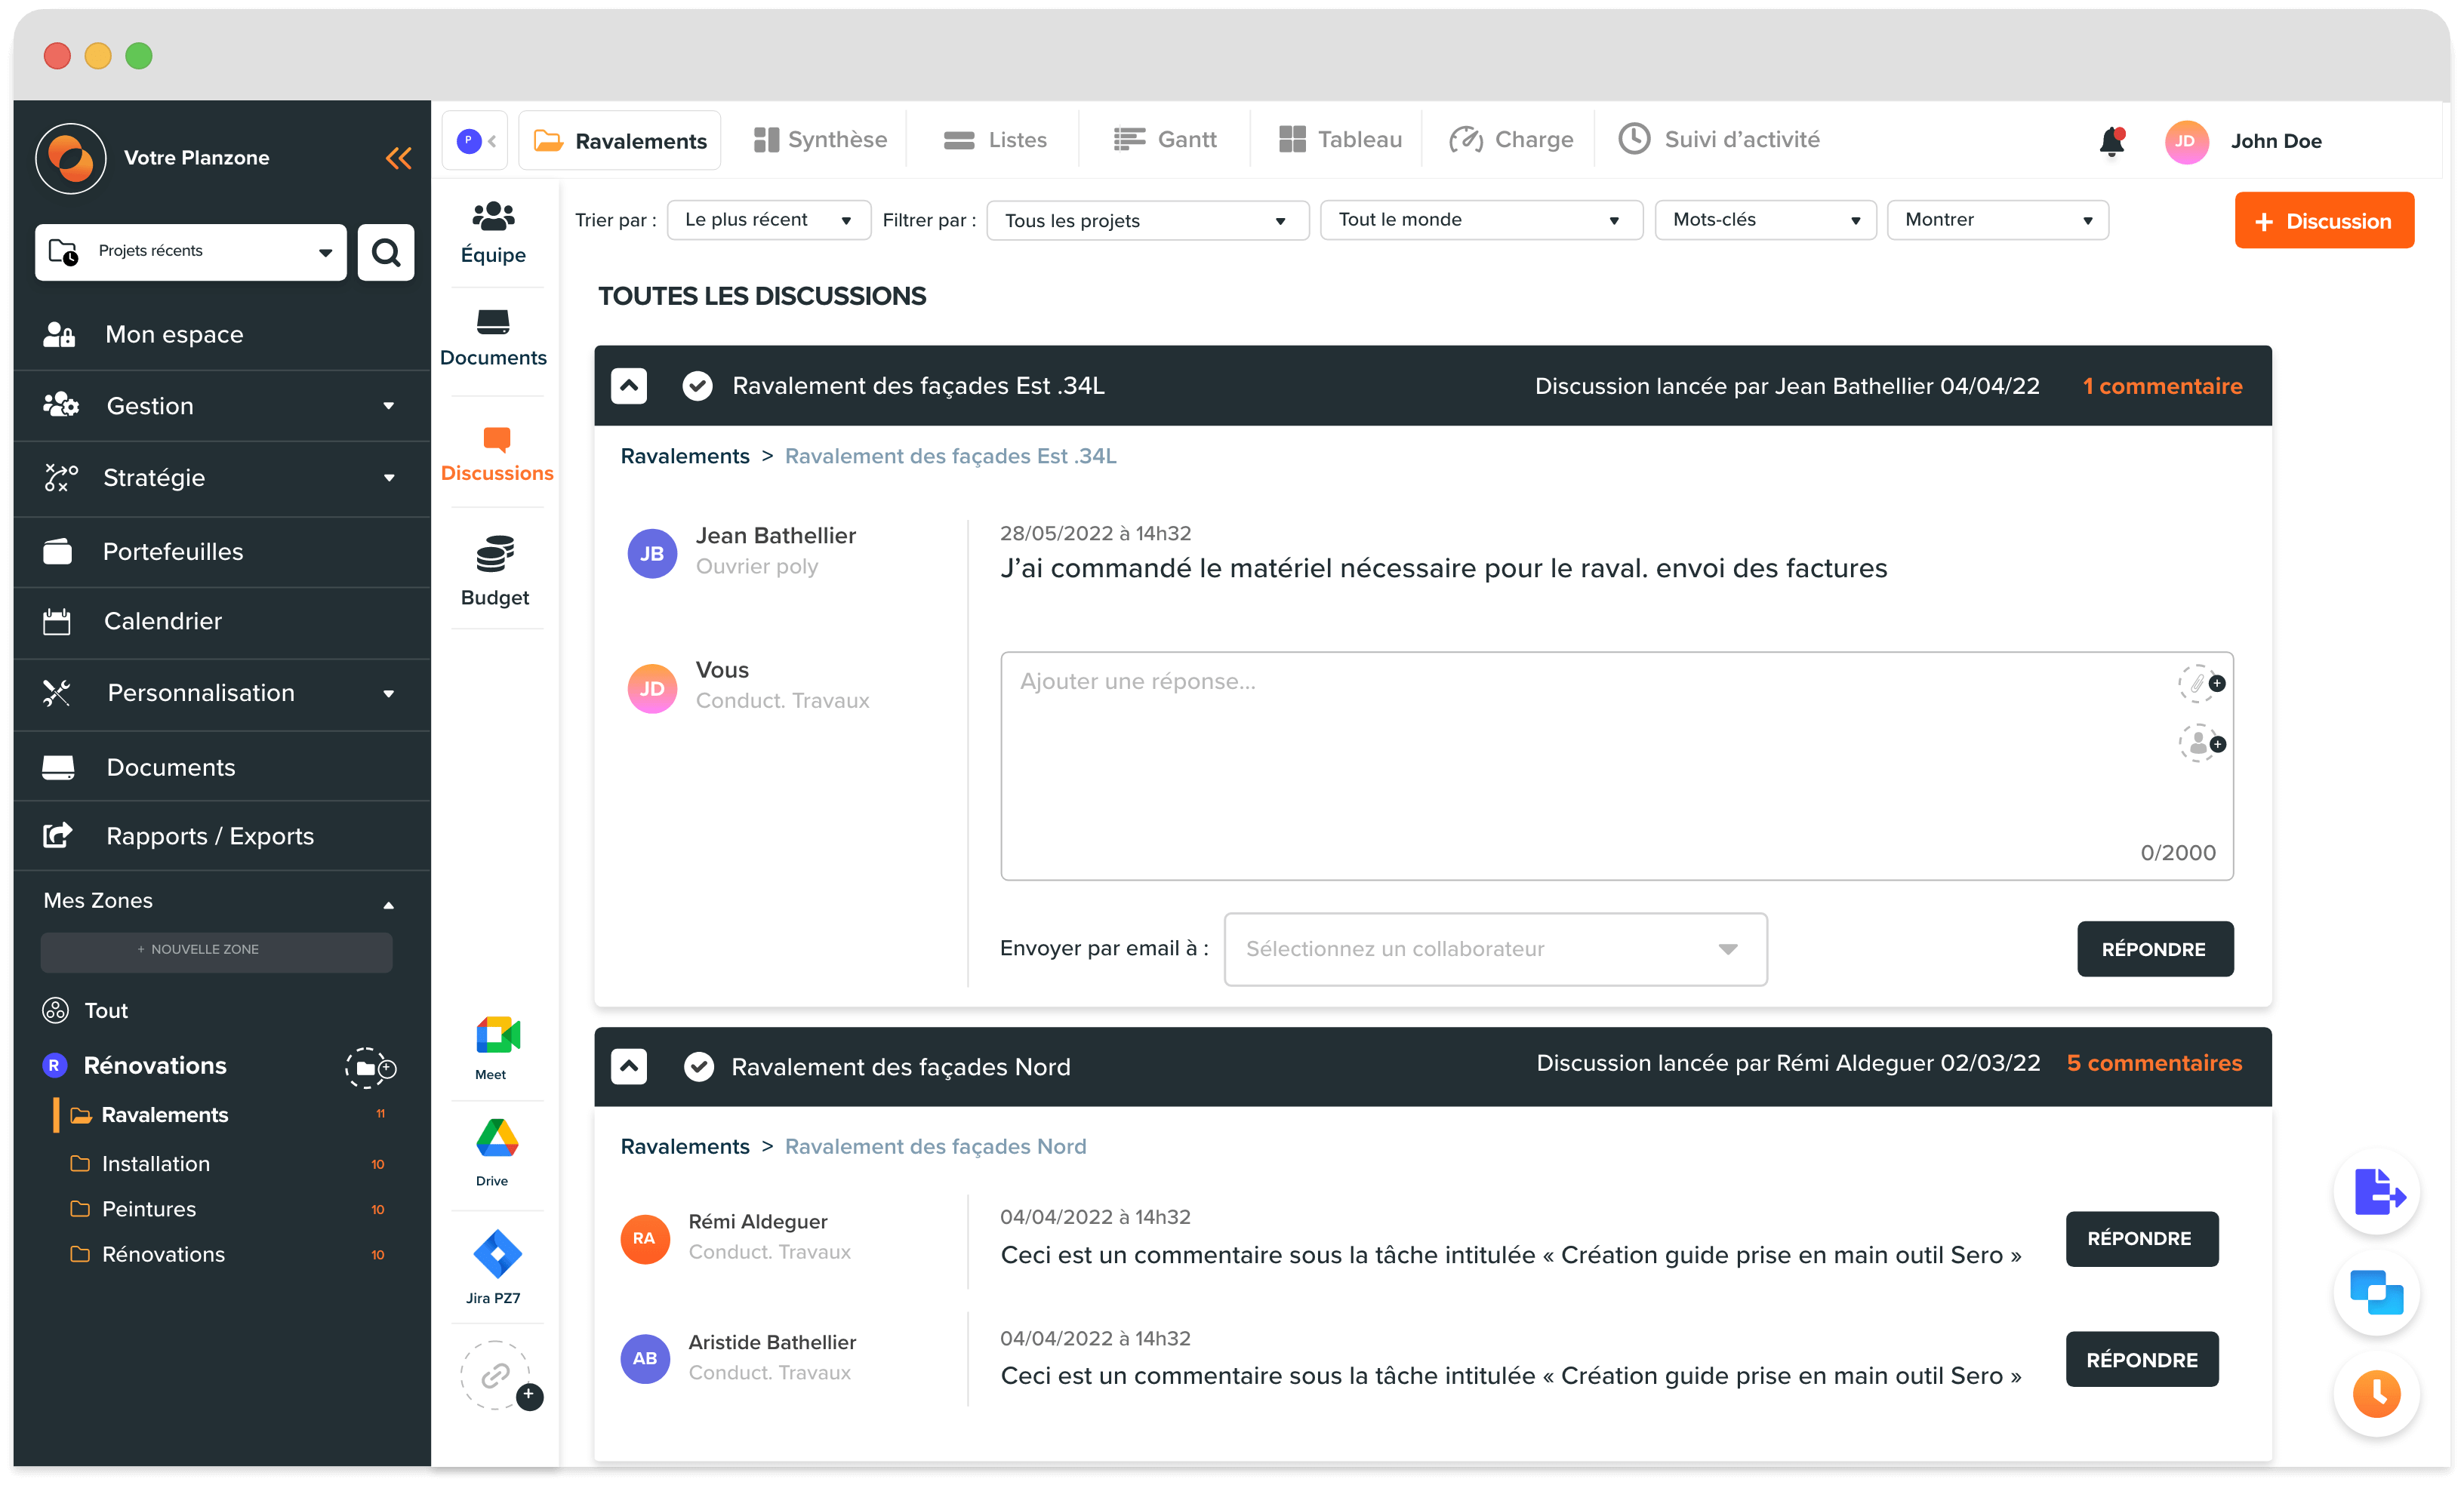Viewport: 2464px width, 1485px height.
Task: Open the search magnifier in sidebar
Action: [x=386, y=252]
